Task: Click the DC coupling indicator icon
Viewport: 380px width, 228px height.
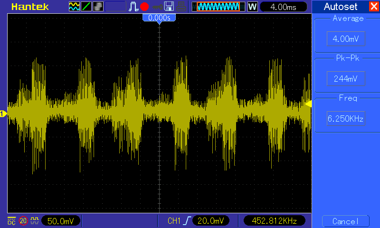Action: [11, 221]
